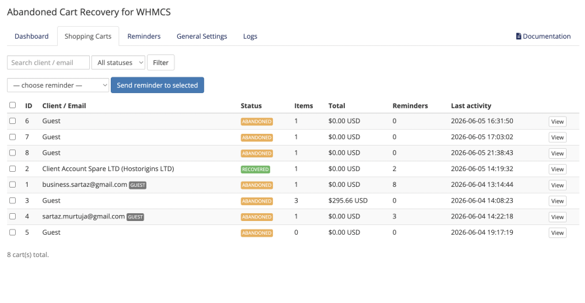The width and height of the screenshot is (585, 303).
Task: Click the date 2026-06-04 19:17:19
Action: click(481, 232)
